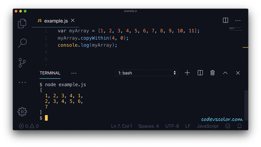This screenshot has height=147, width=261.
Task: Open notifications with the bell icon
Action: coord(239,126)
